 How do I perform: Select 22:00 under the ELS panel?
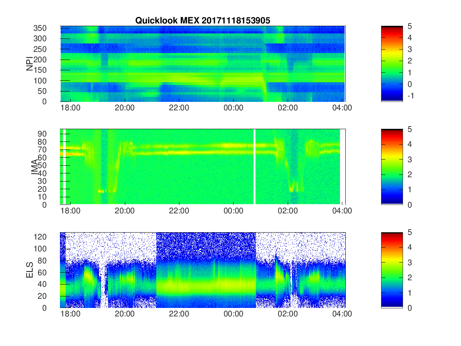[x=179, y=314]
